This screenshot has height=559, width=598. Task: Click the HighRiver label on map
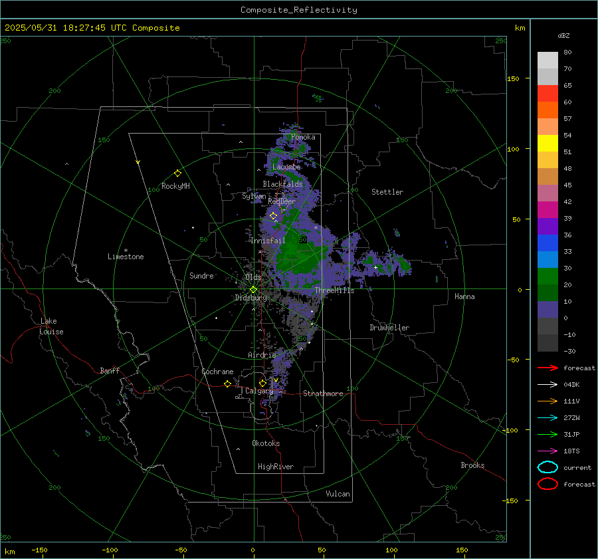[x=276, y=467]
